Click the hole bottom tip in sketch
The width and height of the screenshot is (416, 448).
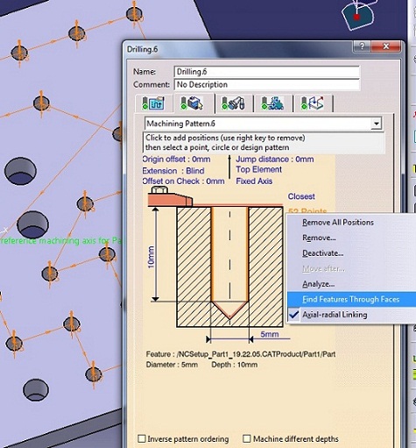[x=229, y=311]
